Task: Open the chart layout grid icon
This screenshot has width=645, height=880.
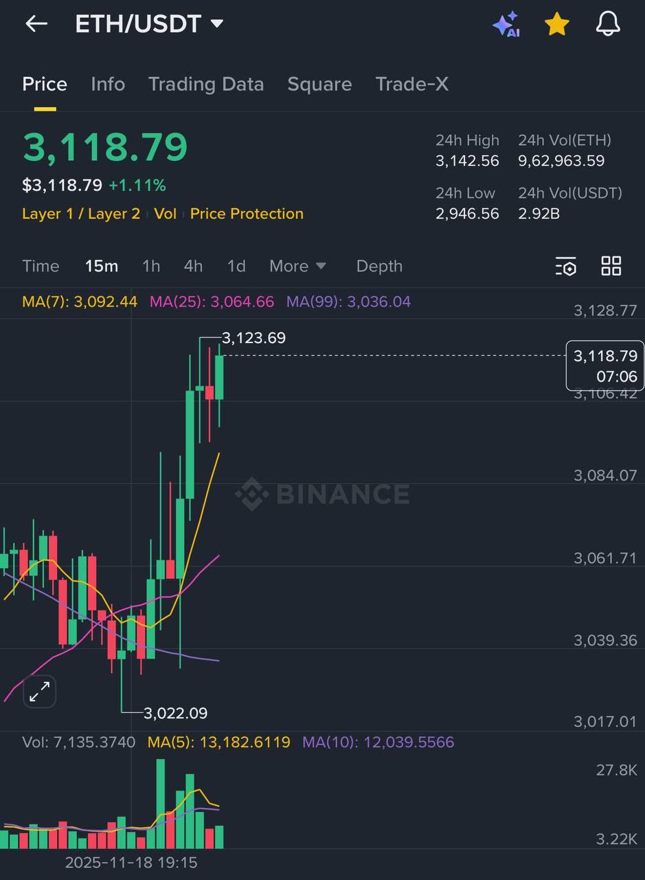Action: point(611,266)
